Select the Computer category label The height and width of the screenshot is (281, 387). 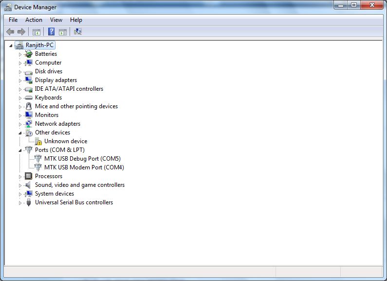tap(48, 63)
